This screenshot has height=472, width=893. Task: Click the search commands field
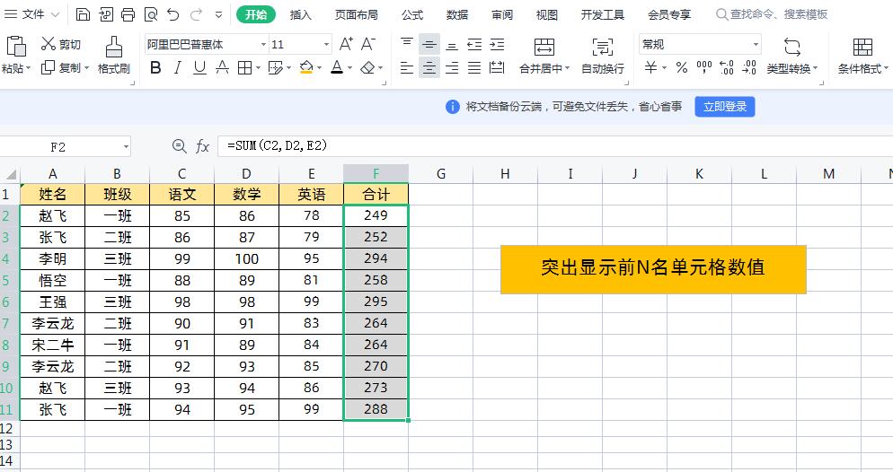point(772,14)
